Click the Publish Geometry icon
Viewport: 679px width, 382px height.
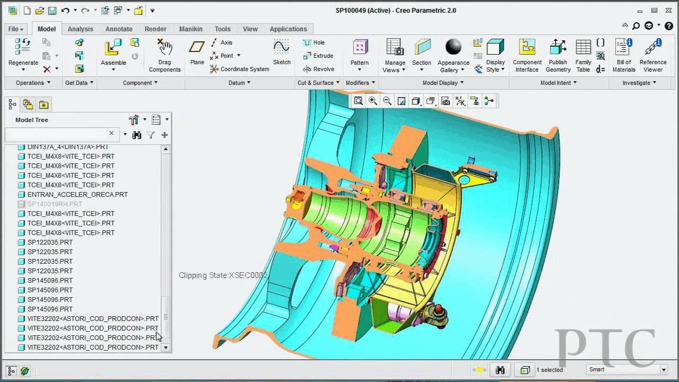(x=558, y=47)
